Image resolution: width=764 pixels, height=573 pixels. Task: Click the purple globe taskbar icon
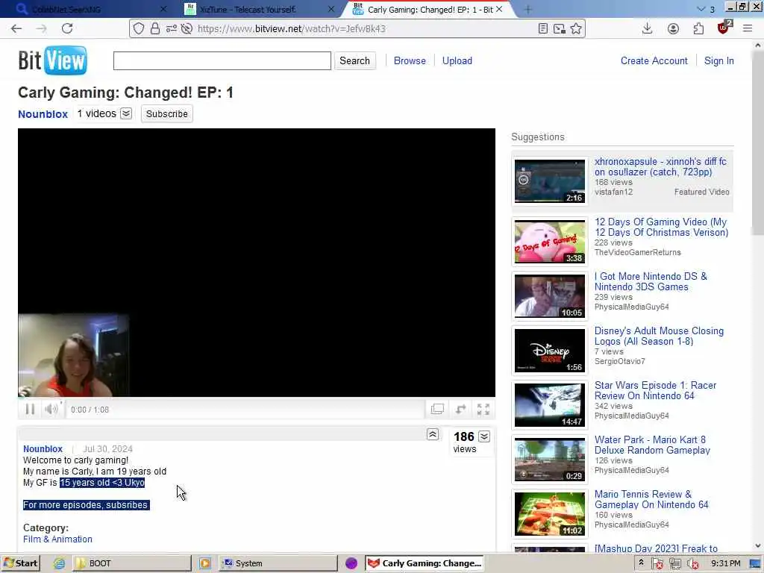pos(351,563)
